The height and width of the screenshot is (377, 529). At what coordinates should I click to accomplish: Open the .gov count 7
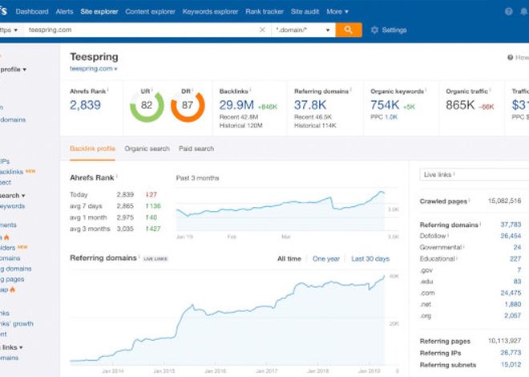[519, 270]
